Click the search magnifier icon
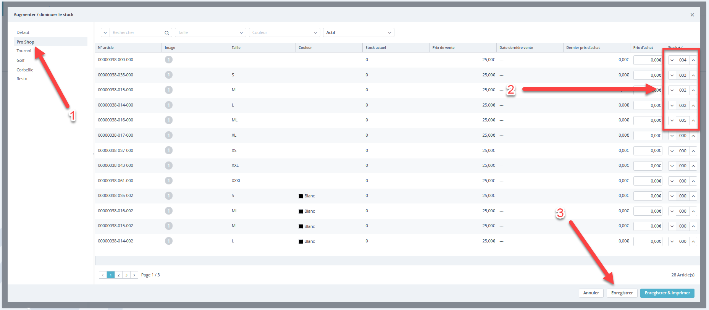This screenshot has width=709, height=310. click(x=167, y=33)
